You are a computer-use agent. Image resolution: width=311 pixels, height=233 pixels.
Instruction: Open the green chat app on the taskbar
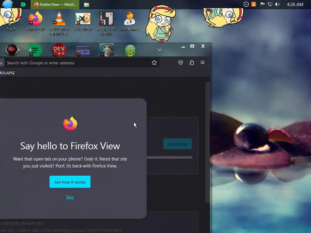click(x=23, y=4)
